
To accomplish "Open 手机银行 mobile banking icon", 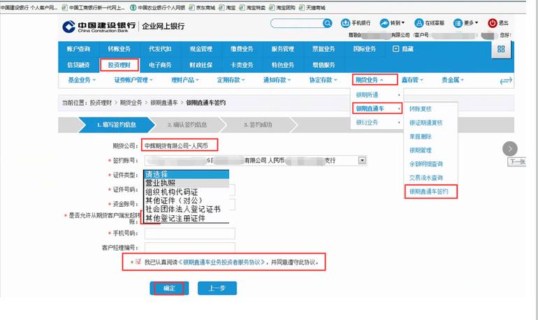I will (345, 23).
